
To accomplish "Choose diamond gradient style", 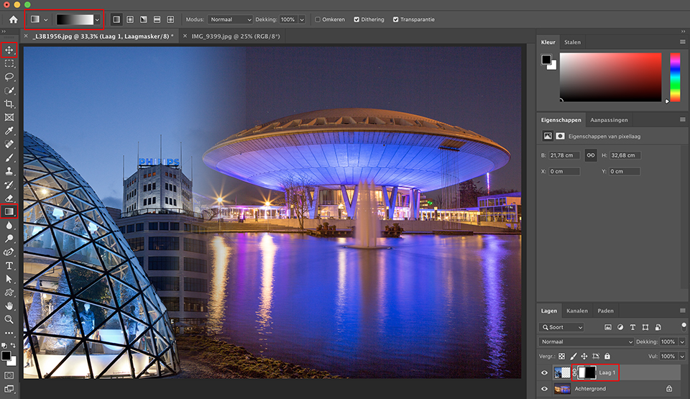I will 170,19.
